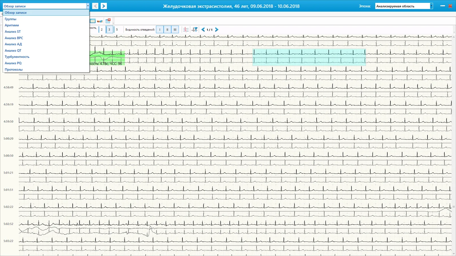The image size is (456, 256).
Task: Click the 5:00:20 time label
Action: 9,139
